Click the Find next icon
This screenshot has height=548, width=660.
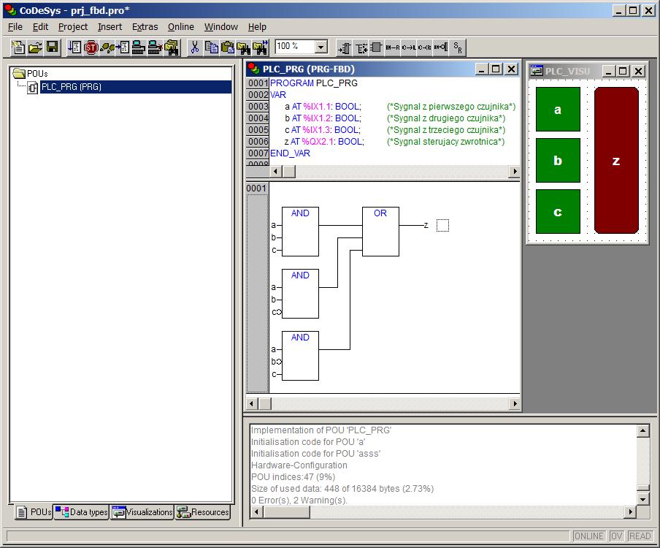[260, 47]
